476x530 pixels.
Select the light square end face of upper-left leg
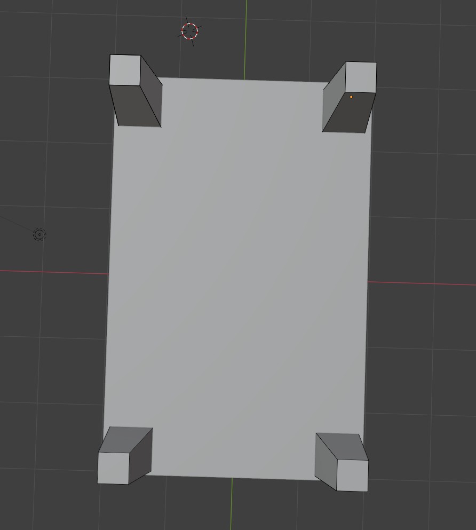tap(125, 70)
